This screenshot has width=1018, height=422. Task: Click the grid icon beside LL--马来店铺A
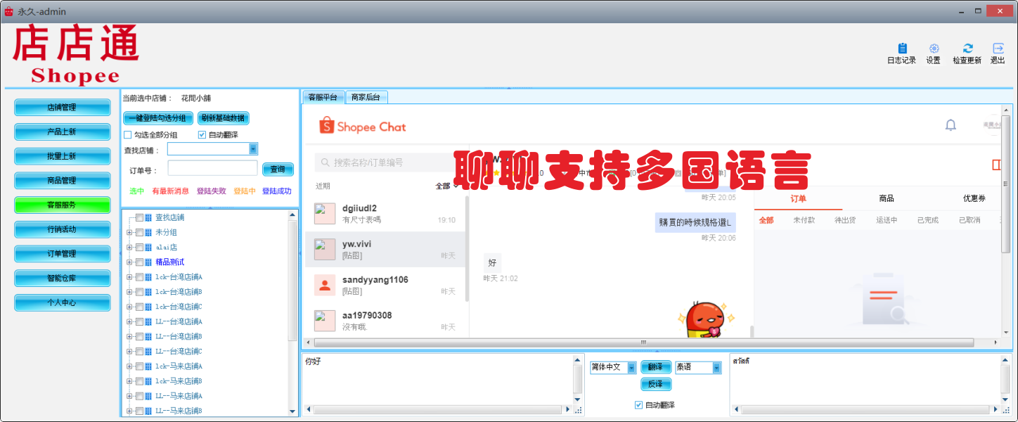click(x=148, y=396)
